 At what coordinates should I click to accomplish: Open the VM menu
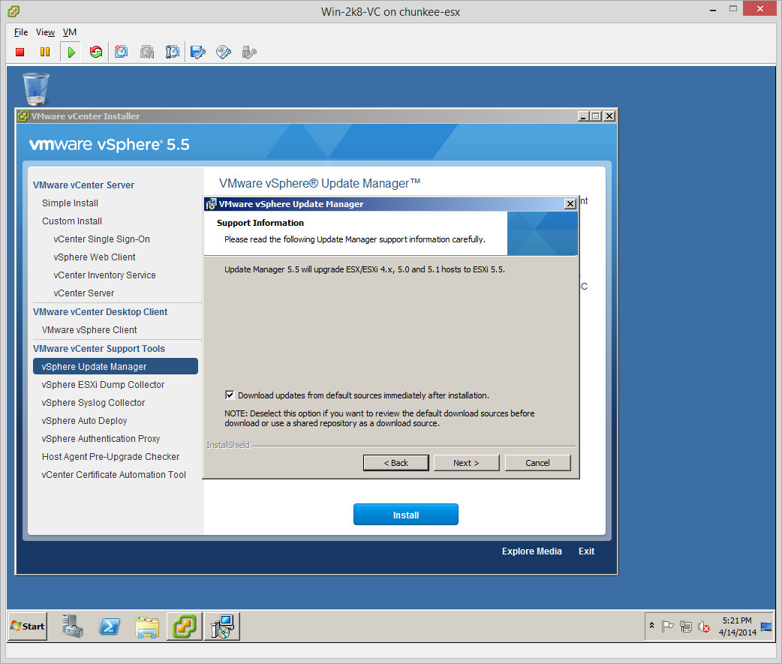click(69, 32)
